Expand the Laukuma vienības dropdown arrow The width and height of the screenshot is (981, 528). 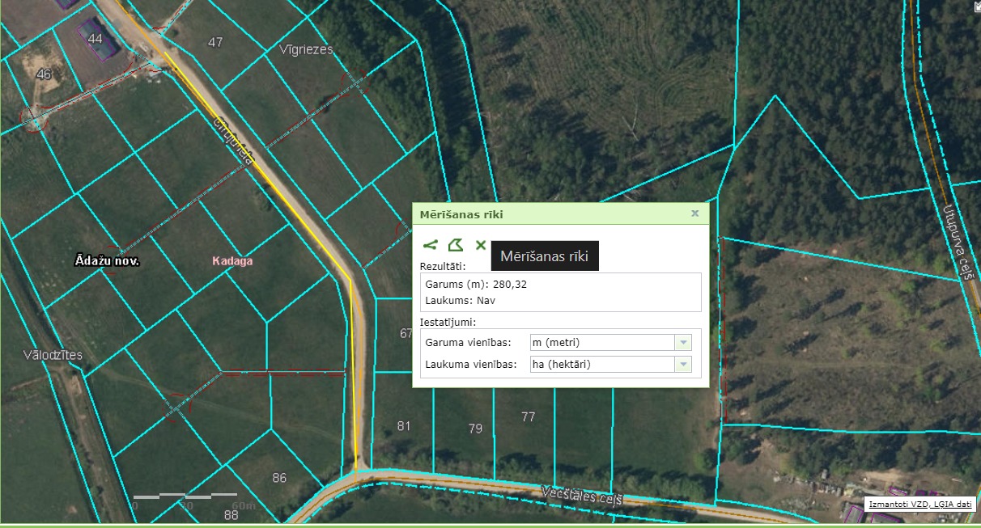point(684,365)
